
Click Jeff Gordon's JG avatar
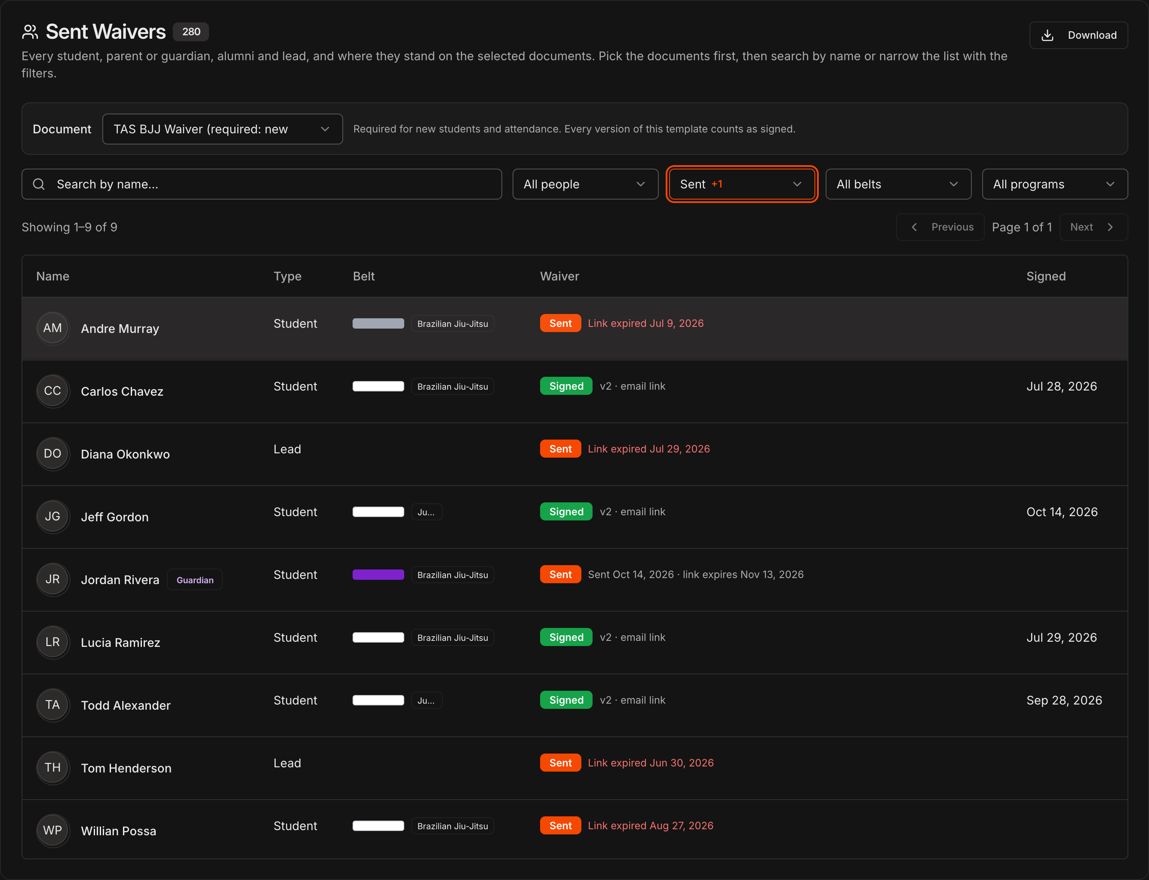tap(52, 517)
